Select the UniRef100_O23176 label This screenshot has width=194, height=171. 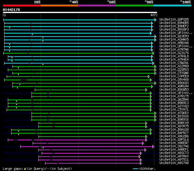[174, 53]
